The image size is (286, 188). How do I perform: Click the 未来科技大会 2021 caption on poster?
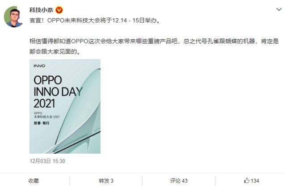46,117
